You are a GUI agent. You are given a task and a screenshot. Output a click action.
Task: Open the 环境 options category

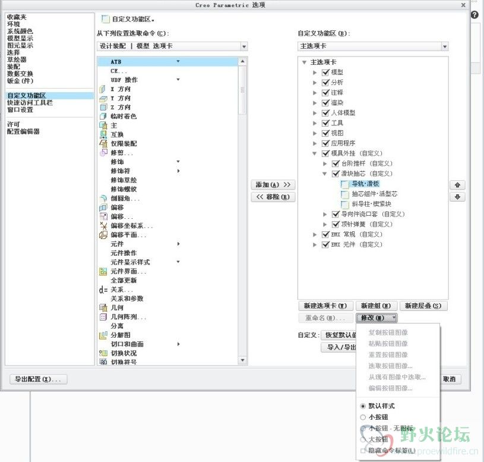click(14, 24)
